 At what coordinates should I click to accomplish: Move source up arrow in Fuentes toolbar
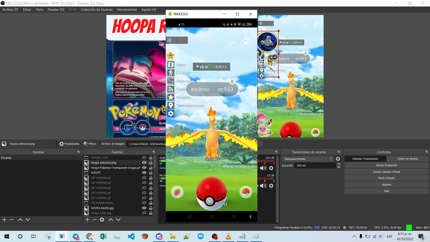[111, 219]
